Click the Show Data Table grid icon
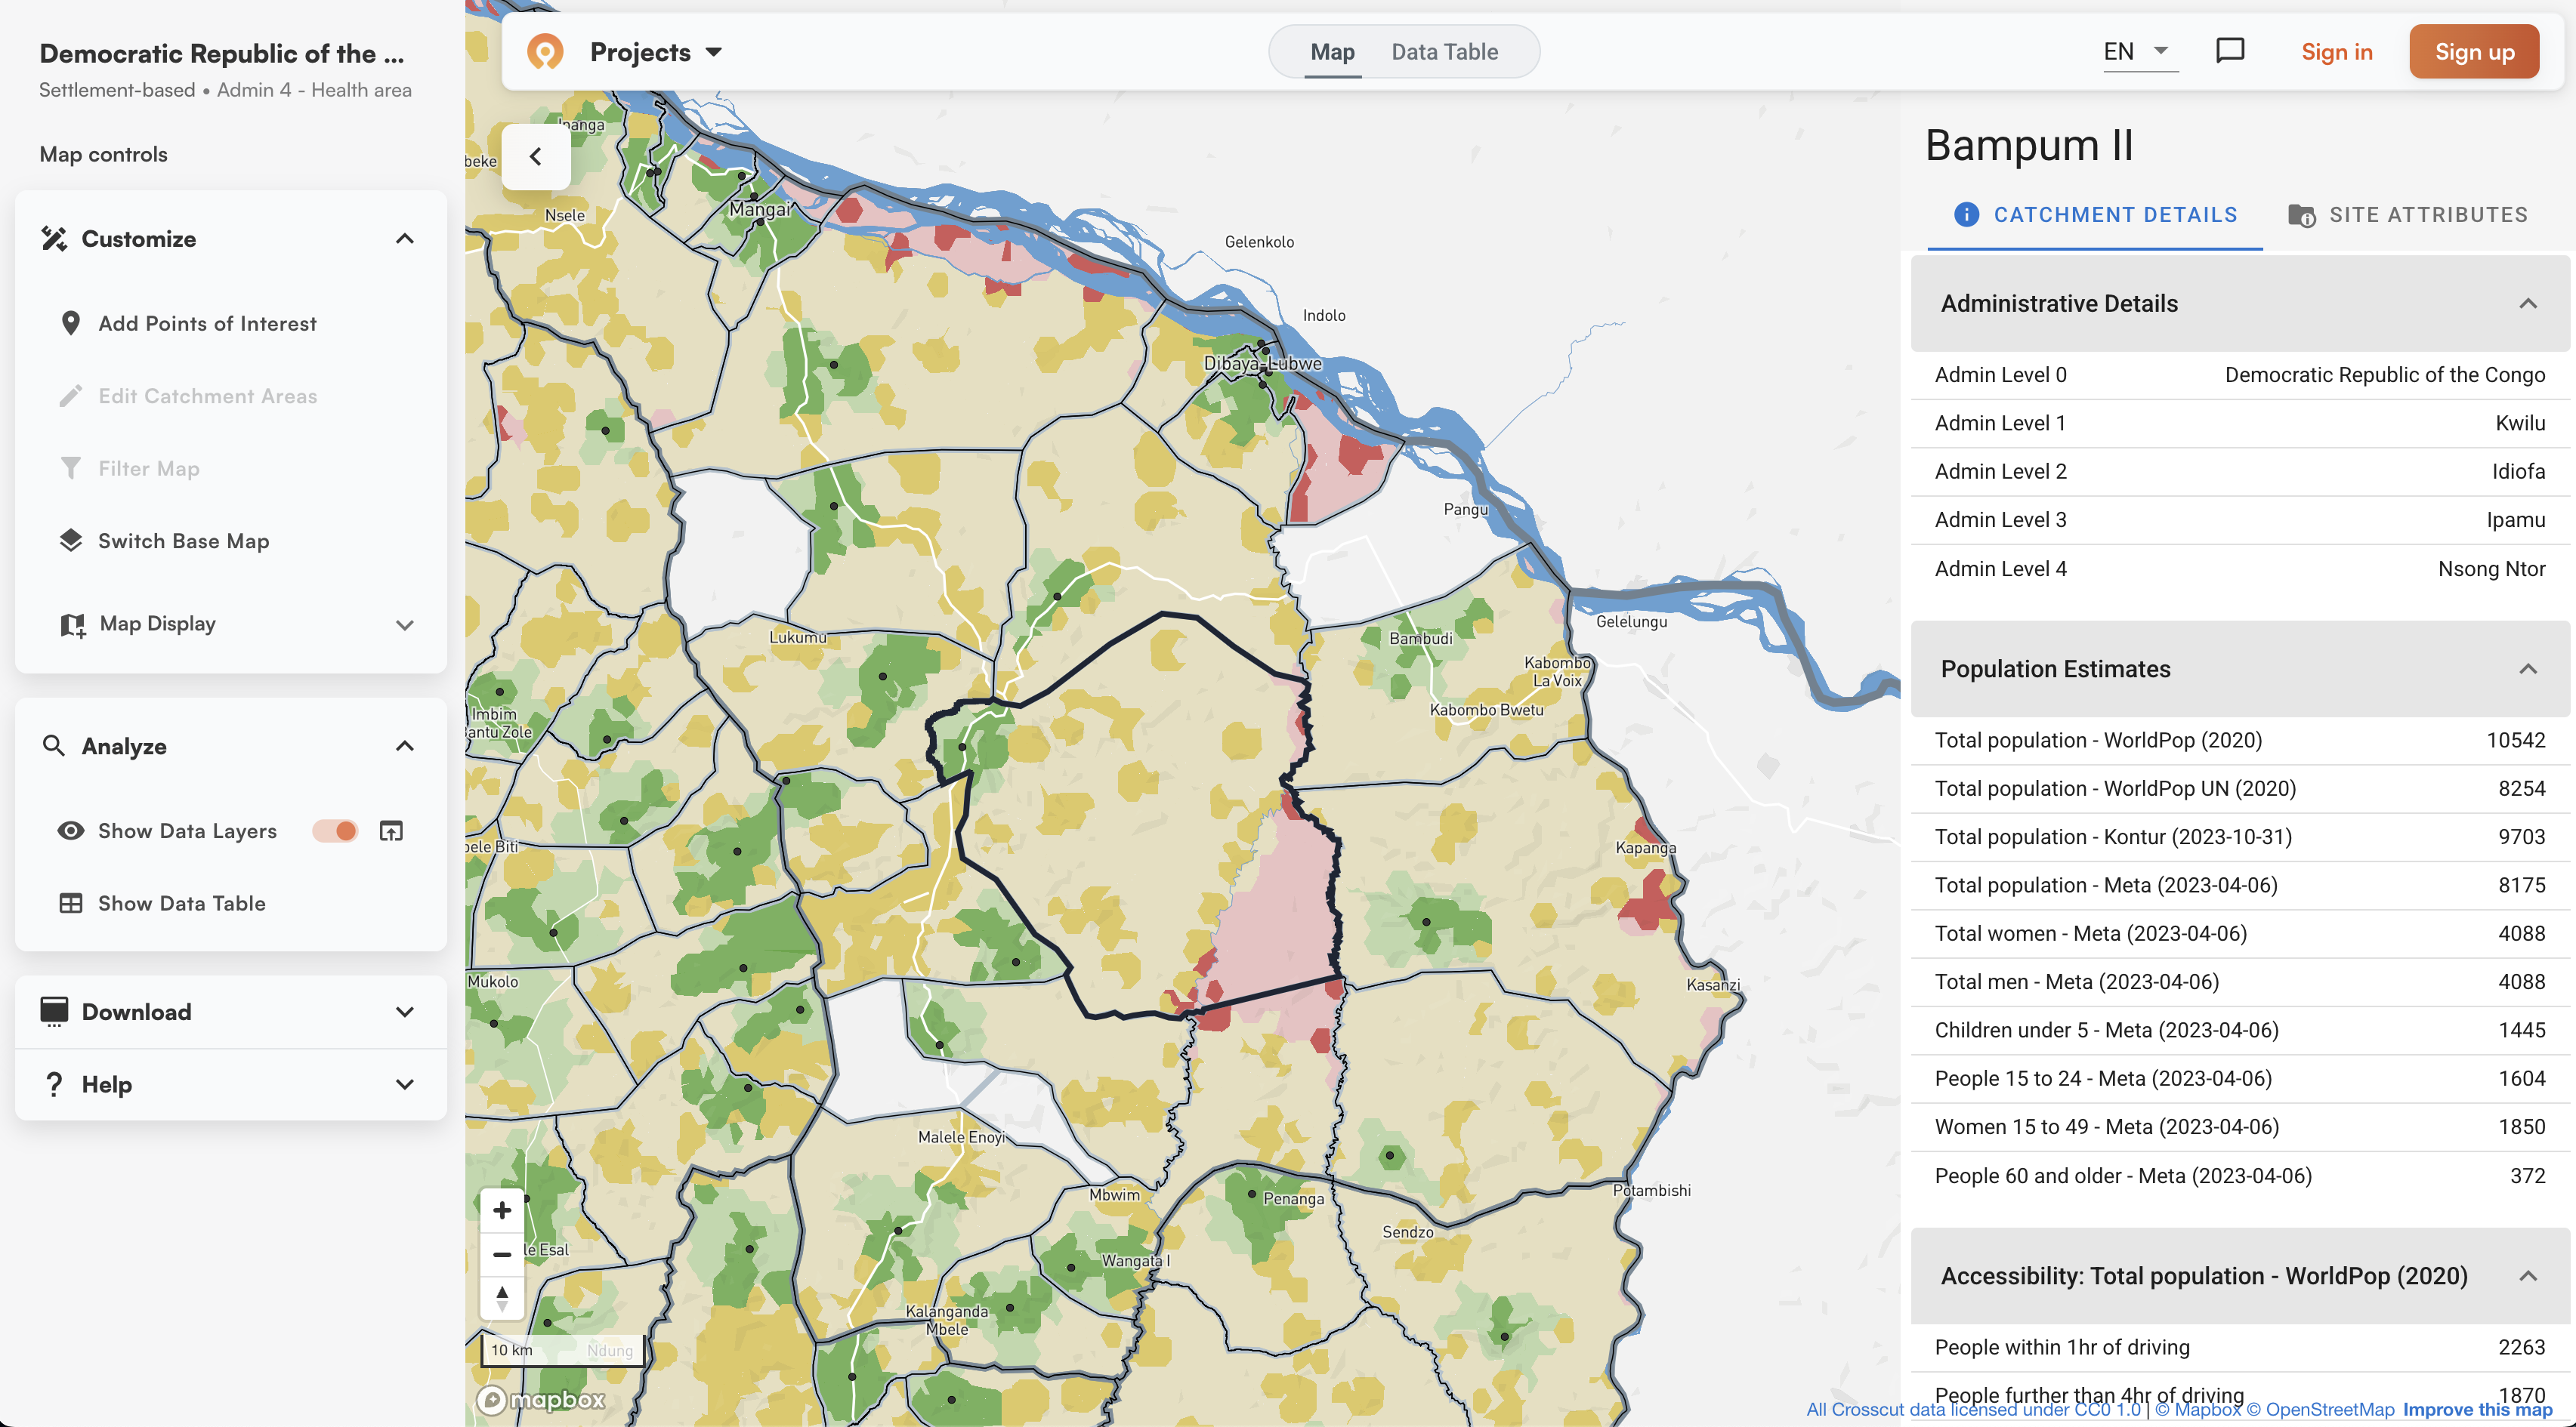Screen dimensions: 2576x1427 tap(71, 902)
